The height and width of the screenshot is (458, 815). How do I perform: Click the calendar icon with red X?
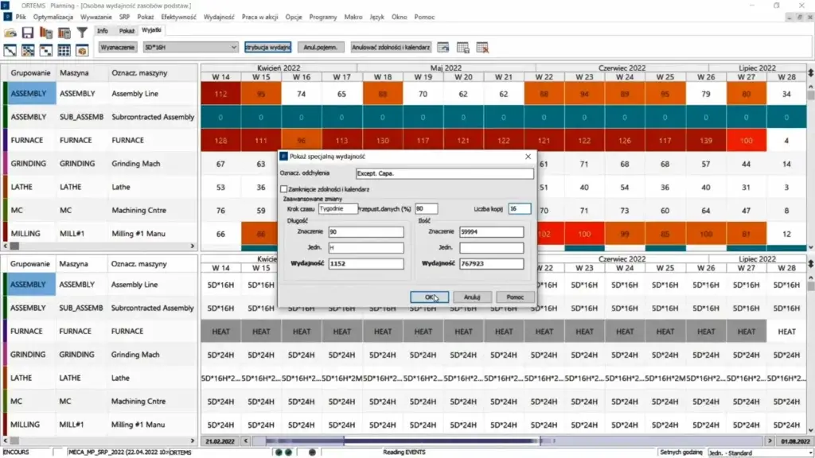tap(482, 48)
